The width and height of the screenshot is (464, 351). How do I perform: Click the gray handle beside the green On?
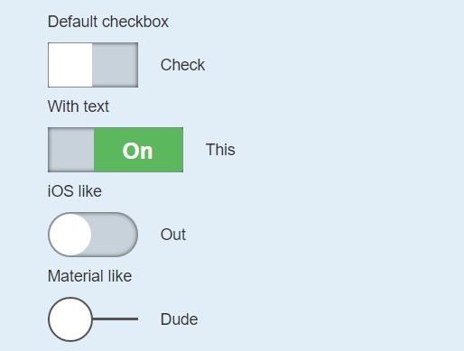coord(71,150)
